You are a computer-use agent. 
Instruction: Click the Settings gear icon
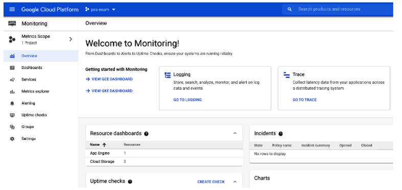12,139
